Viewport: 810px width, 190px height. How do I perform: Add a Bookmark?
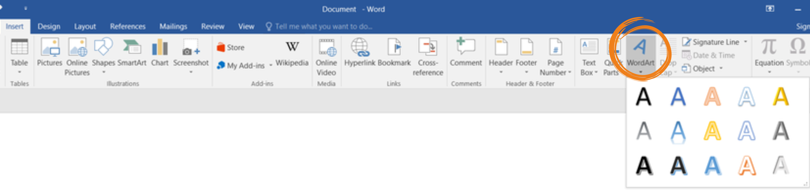tap(394, 52)
